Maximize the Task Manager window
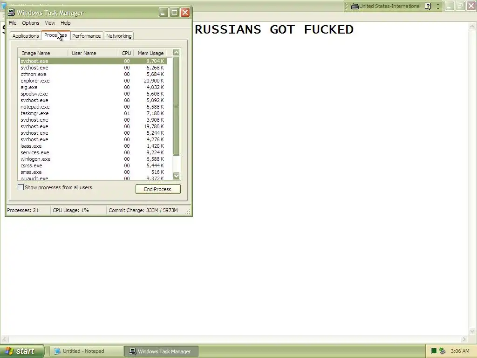Screen dimensions: 477x358 tap(174, 13)
